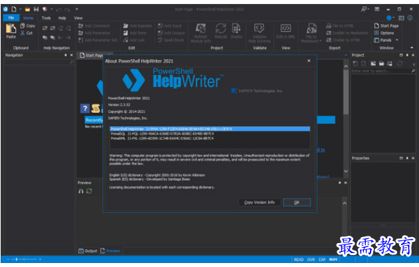Screen dimensions: 419x267
Task: Open the File menu tab
Action: pyautogui.click(x=11, y=18)
